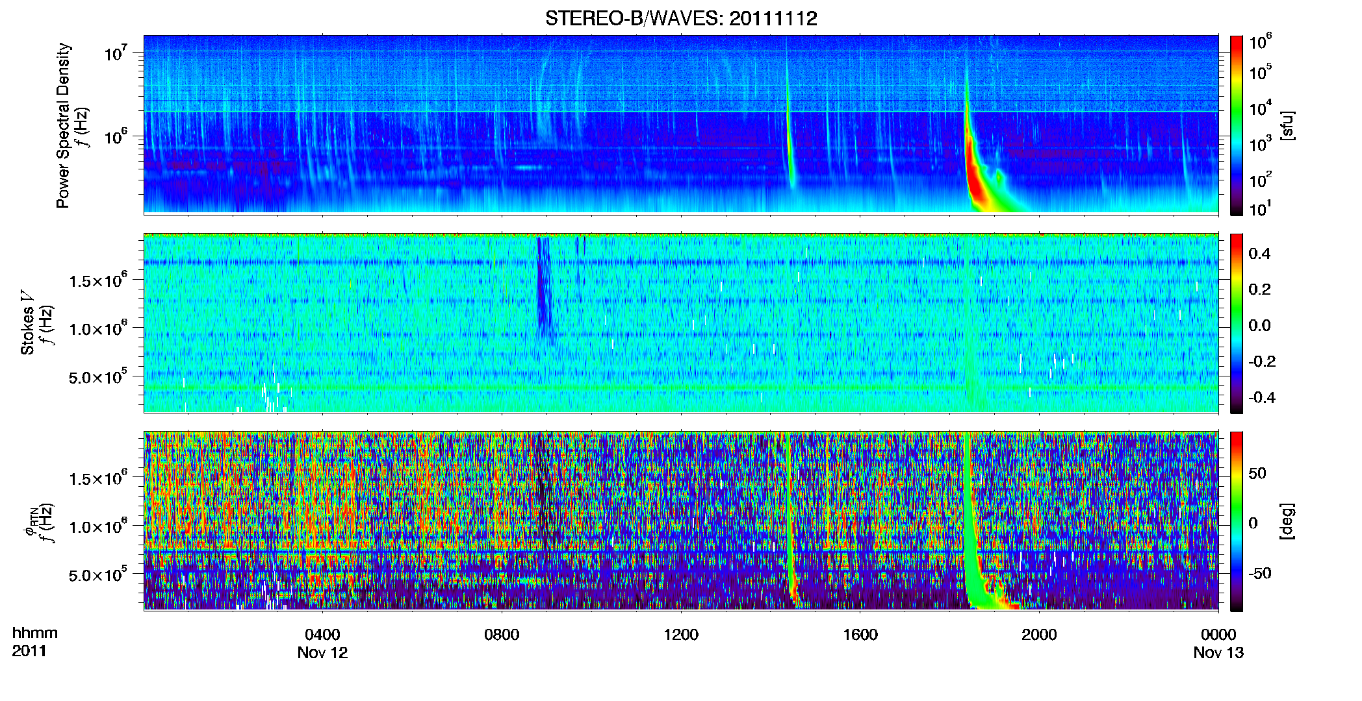The width and height of the screenshot is (1362, 701).
Task: Click the 0000 time tick label
Action: pos(1218,634)
